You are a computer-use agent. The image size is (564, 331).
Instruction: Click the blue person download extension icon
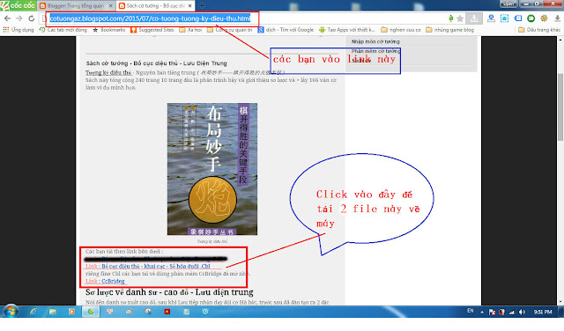pos(491,18)
